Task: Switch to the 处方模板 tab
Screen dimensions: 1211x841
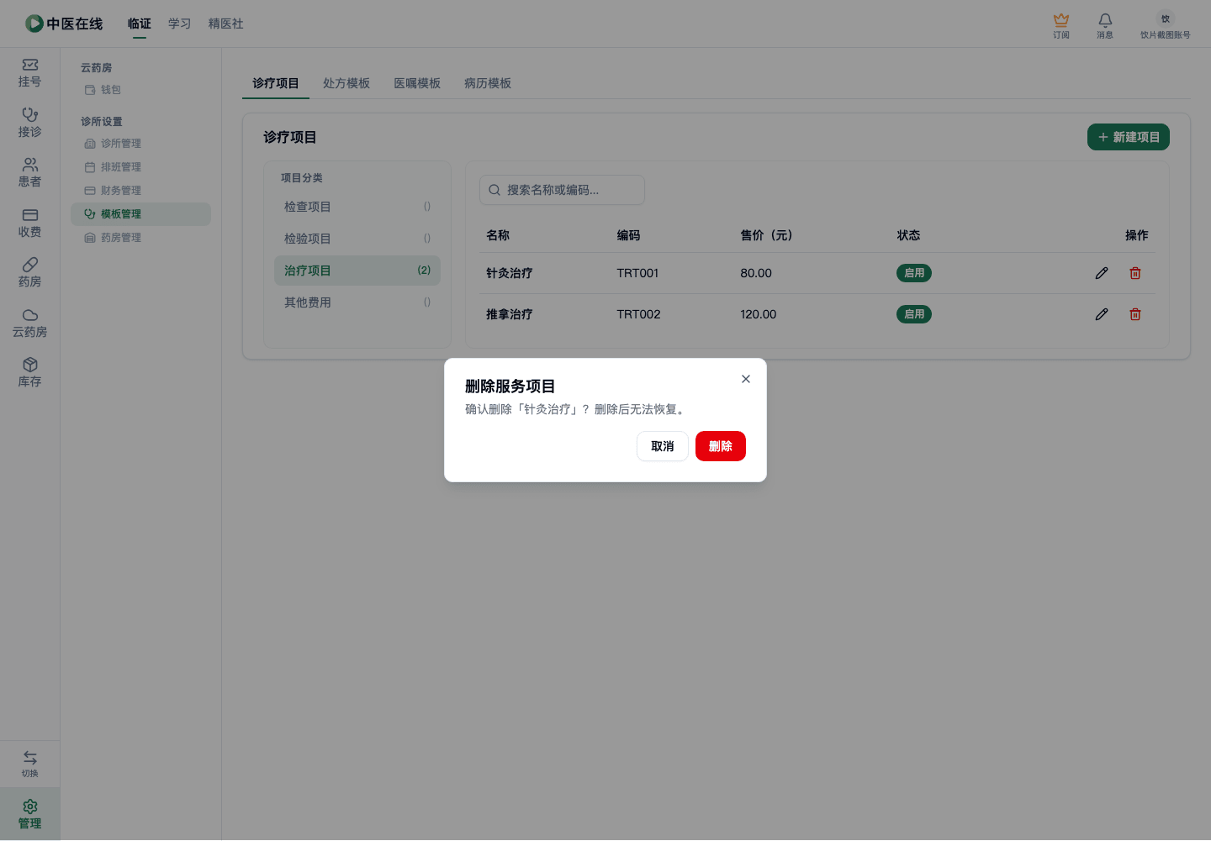Action: pyautogui.click(x=346, y=83)
